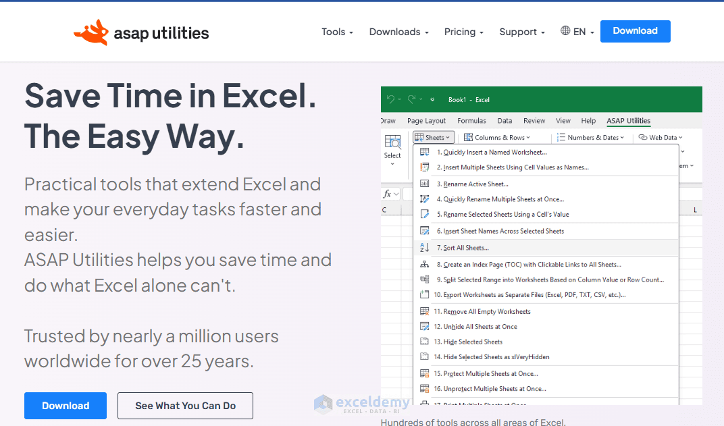The image size is (724, 426).
Task: Switch to the View ribbon tab
Action: (563, 120)
